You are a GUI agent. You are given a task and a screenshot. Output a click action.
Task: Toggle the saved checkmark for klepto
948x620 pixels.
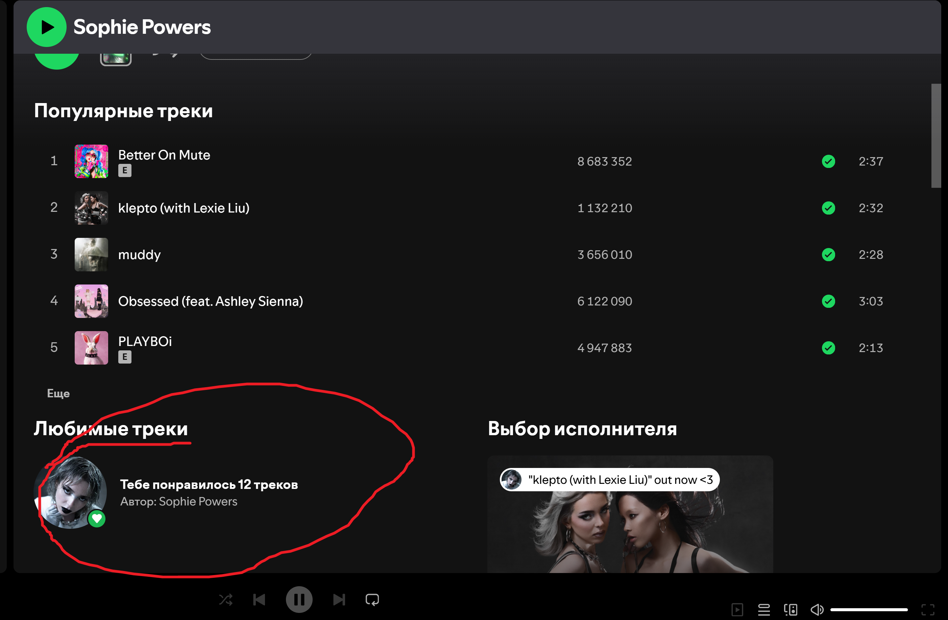[828, 208]
